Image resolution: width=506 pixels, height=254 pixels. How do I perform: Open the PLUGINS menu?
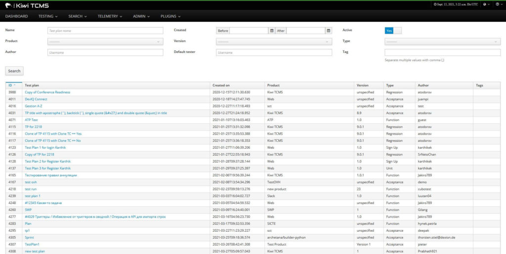pos(170,16)
